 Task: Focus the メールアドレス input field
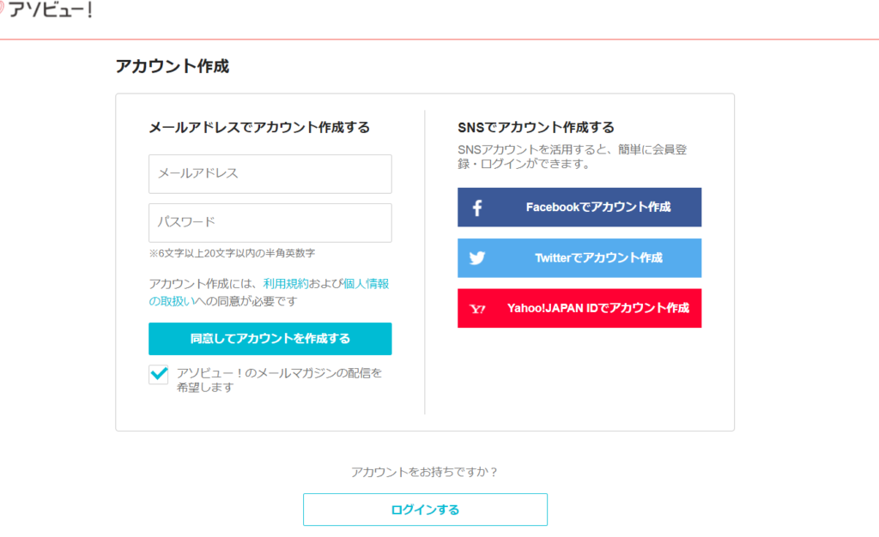pyautogui.click(x=270, y=174)
